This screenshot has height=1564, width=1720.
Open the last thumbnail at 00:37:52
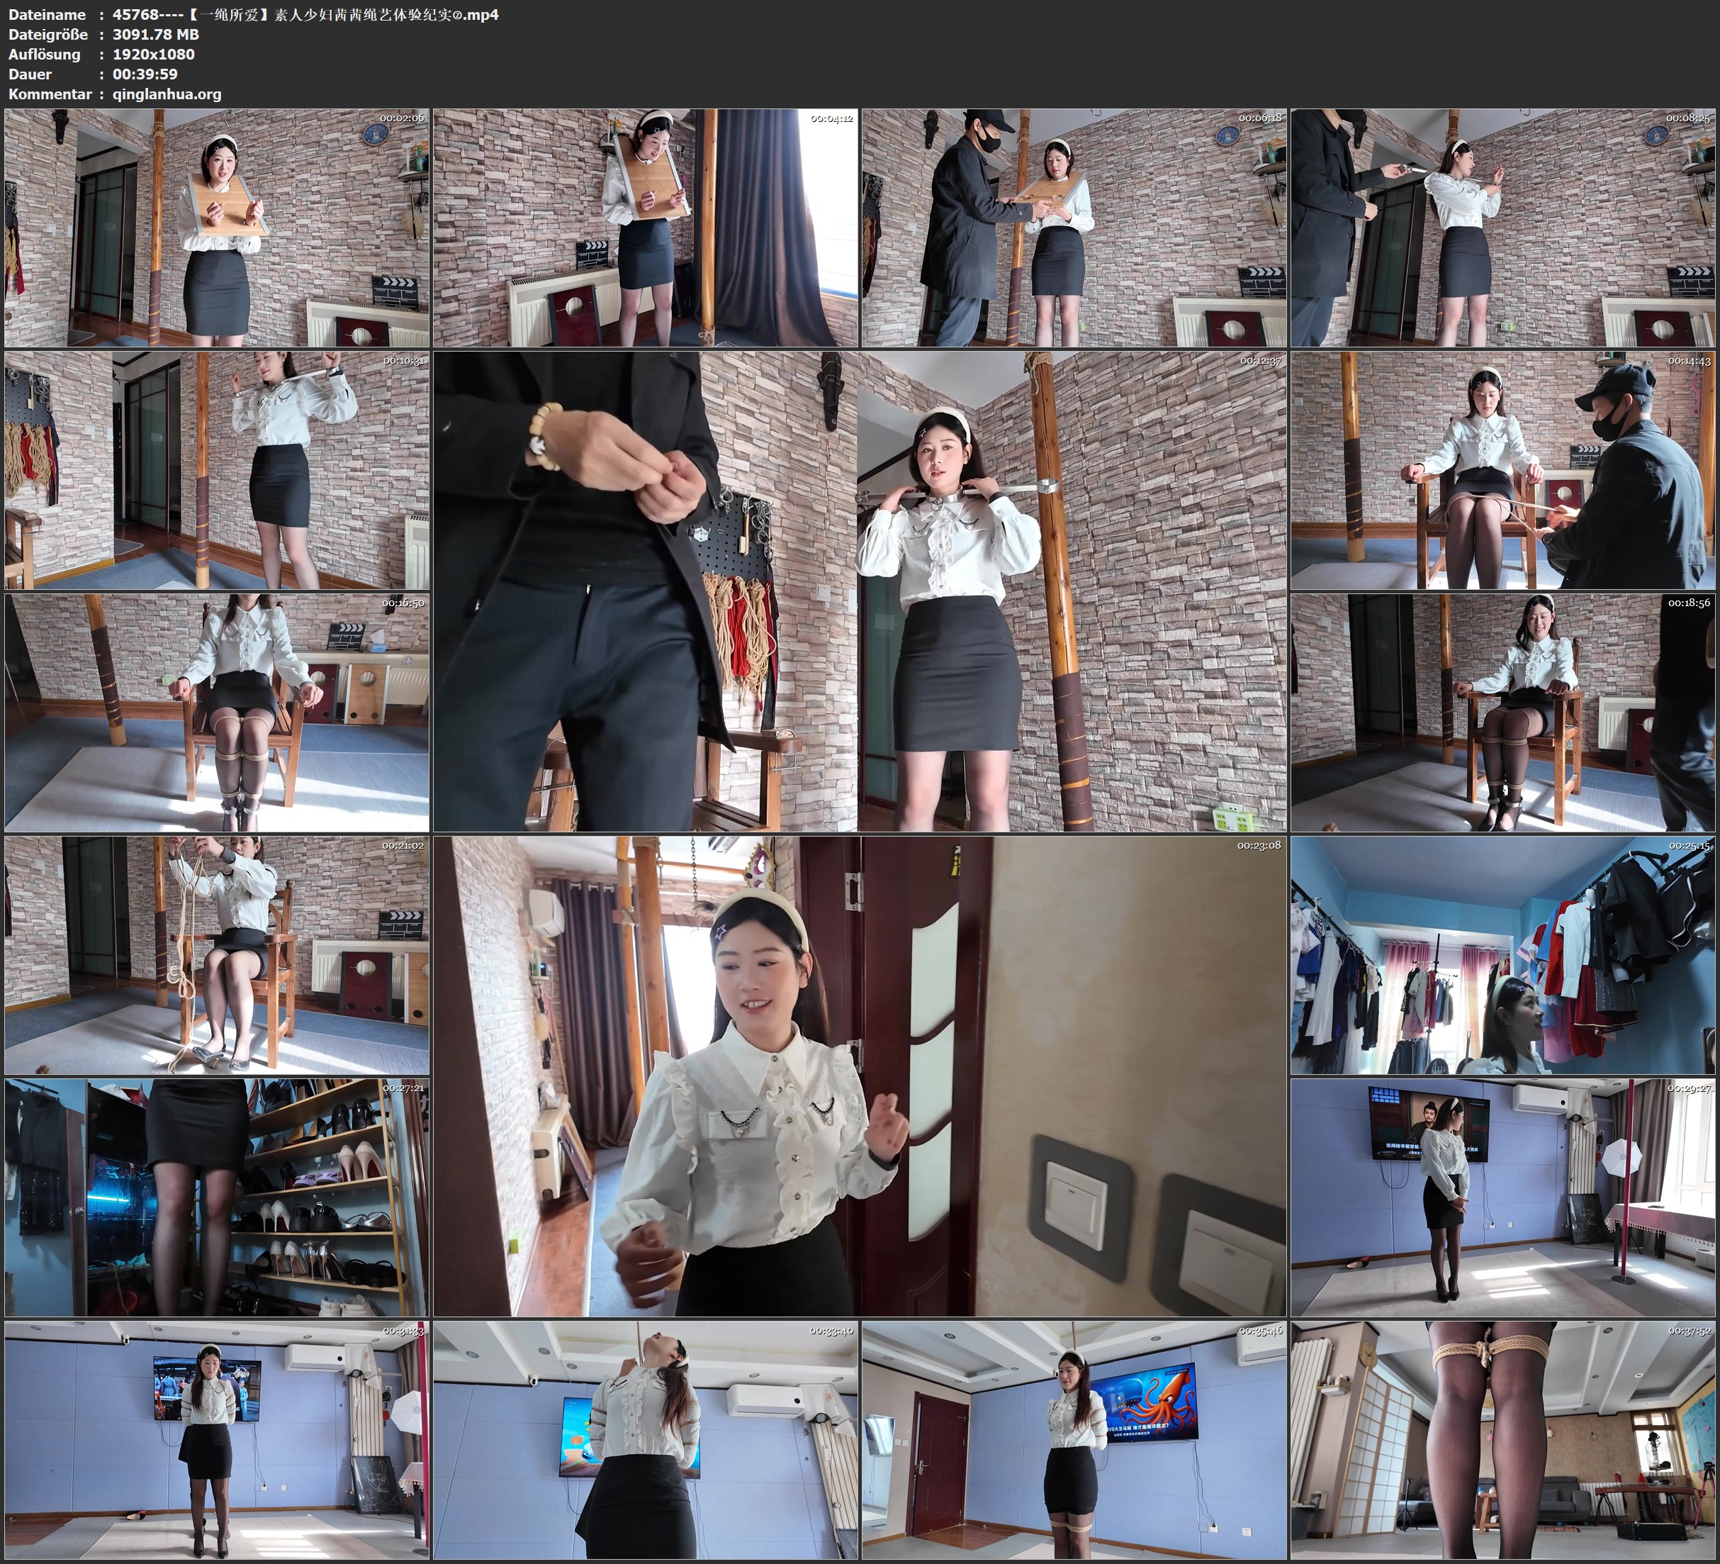(1502, 1439)
